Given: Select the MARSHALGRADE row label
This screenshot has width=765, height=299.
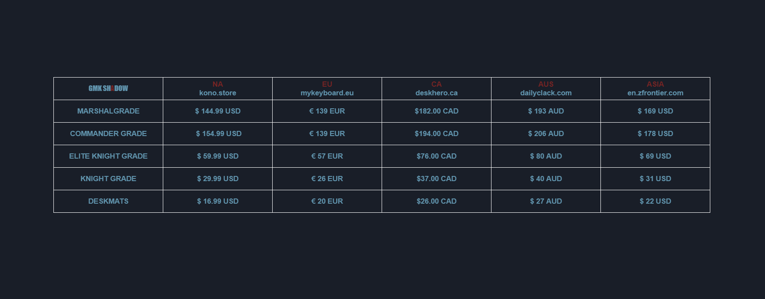Looking at the screenshot, I should 108,111.
